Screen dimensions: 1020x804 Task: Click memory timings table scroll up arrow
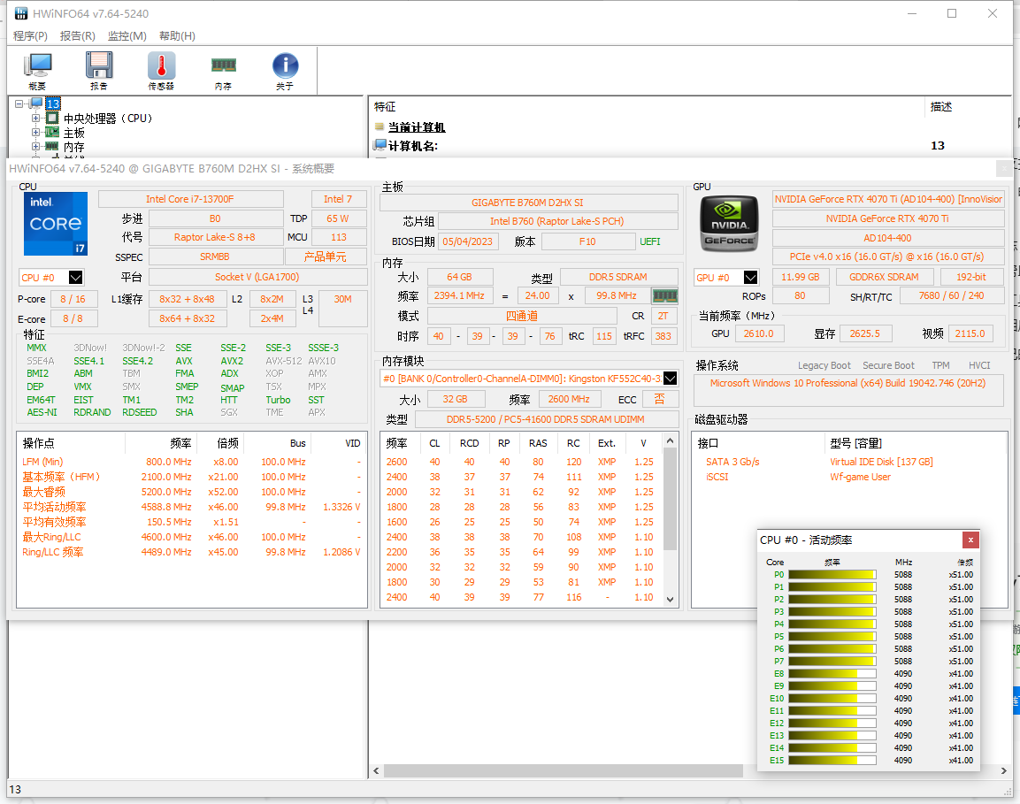tap(670, 441)
